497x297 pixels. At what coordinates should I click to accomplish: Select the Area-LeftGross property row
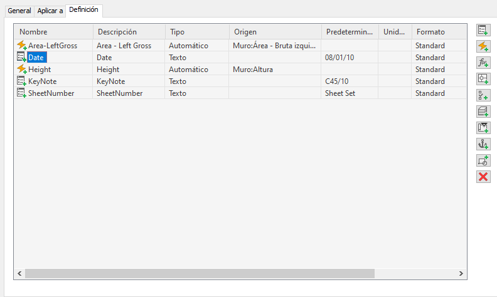[240, 46]
